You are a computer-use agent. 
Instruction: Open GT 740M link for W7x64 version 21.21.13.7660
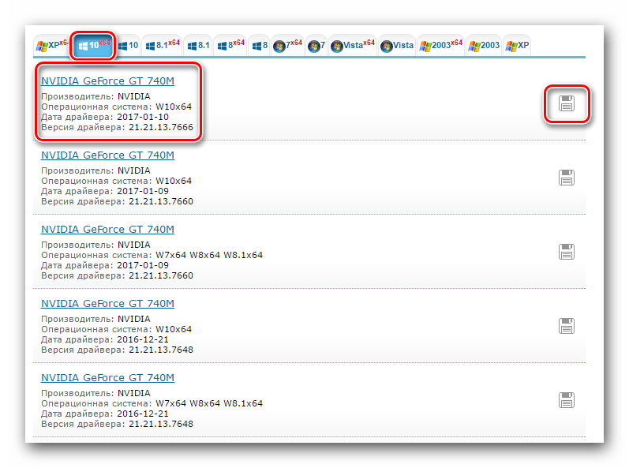tap(107, 230)
